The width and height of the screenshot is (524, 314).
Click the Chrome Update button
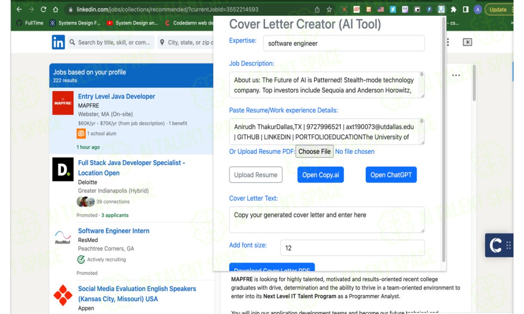point(498,9)
